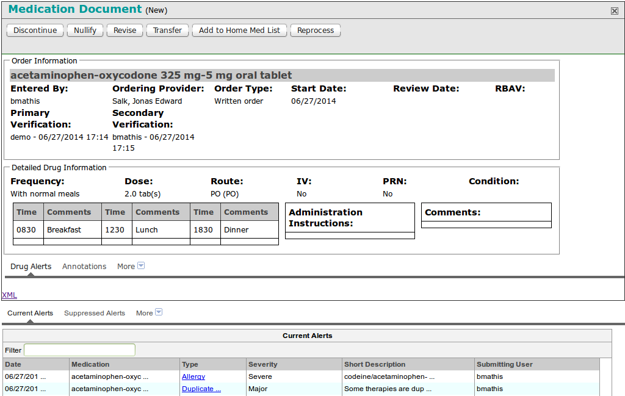Image resolution: width=625 pixels, height=396 pixels.
Task: Click submitting user in Duplicate alert row
Action: coord(537,389)
